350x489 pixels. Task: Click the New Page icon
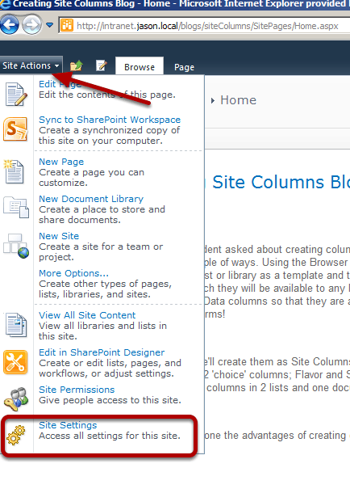point(14,171)
